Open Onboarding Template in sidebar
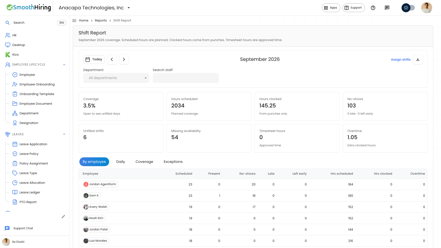The width and height of the screenshot is (441, 248). [37, 94]
